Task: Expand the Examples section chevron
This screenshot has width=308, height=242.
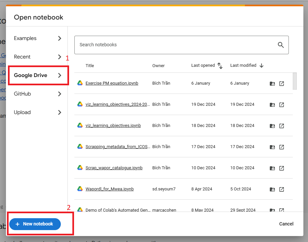Action: (x=59, y=38)
